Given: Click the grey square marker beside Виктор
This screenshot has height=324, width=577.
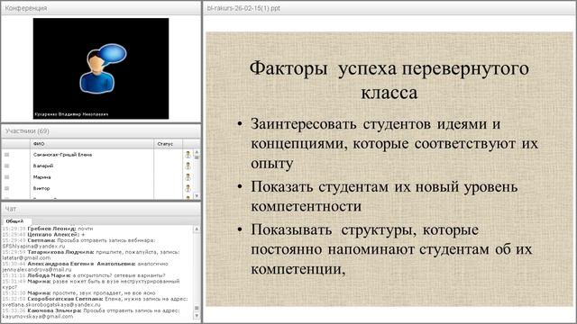Looking at the screenshot, I should 6,188.
